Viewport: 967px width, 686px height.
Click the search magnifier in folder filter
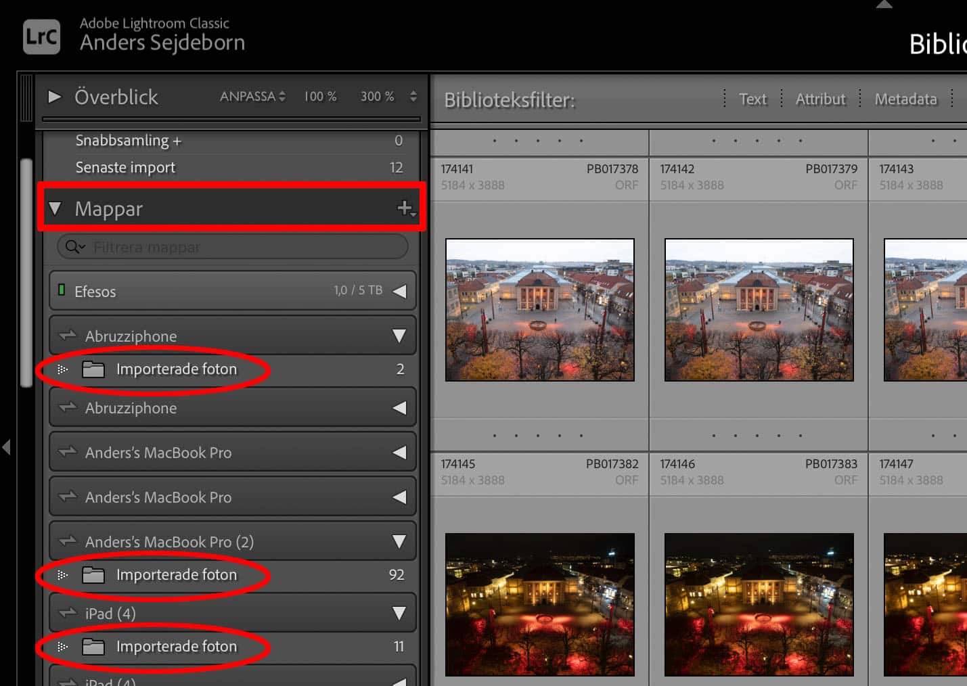[72, 247]
